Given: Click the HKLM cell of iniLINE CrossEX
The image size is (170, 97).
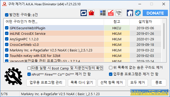Looking at the screenshot, I should 117,34.
